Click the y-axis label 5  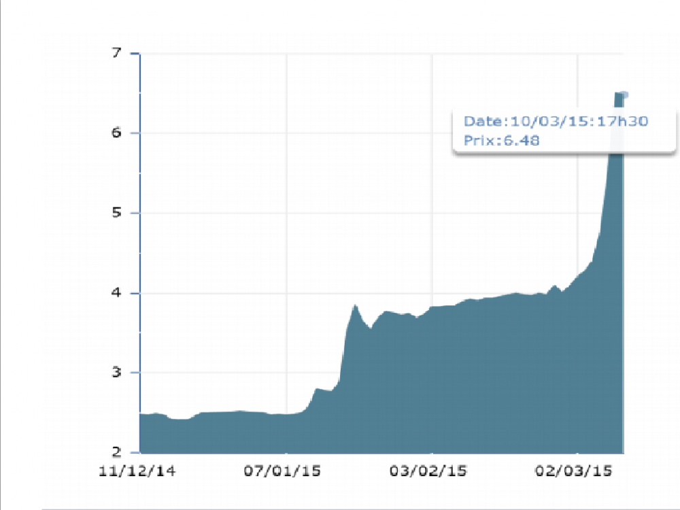pyautogui.click(x=116, y=212)
